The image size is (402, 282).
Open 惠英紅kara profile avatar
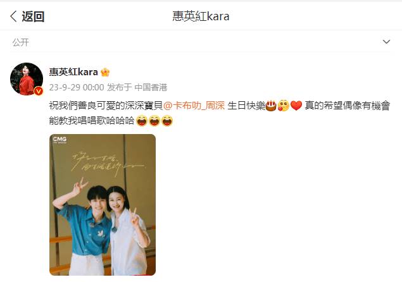(27, 79)
